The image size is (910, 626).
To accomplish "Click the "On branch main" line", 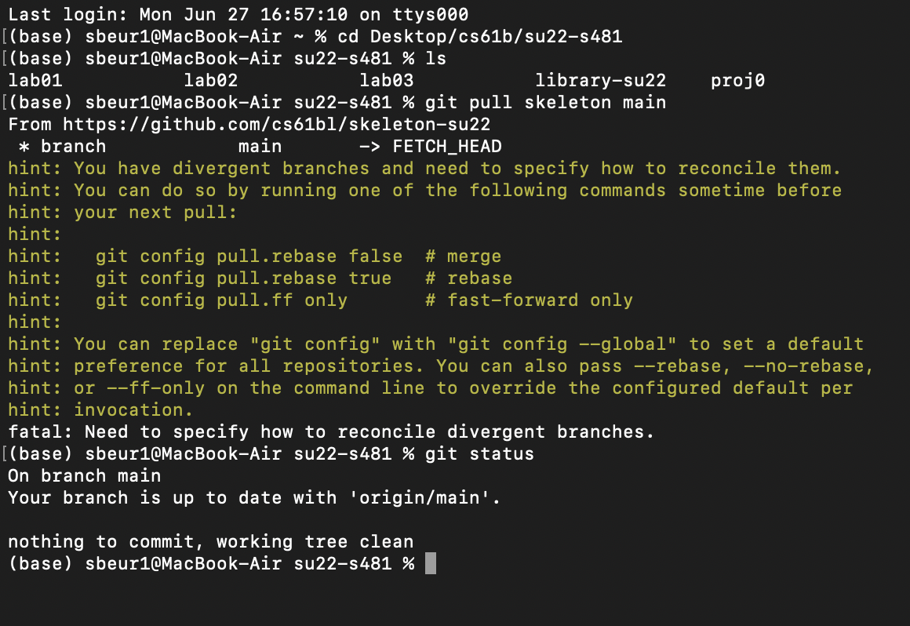I will 84,476.
